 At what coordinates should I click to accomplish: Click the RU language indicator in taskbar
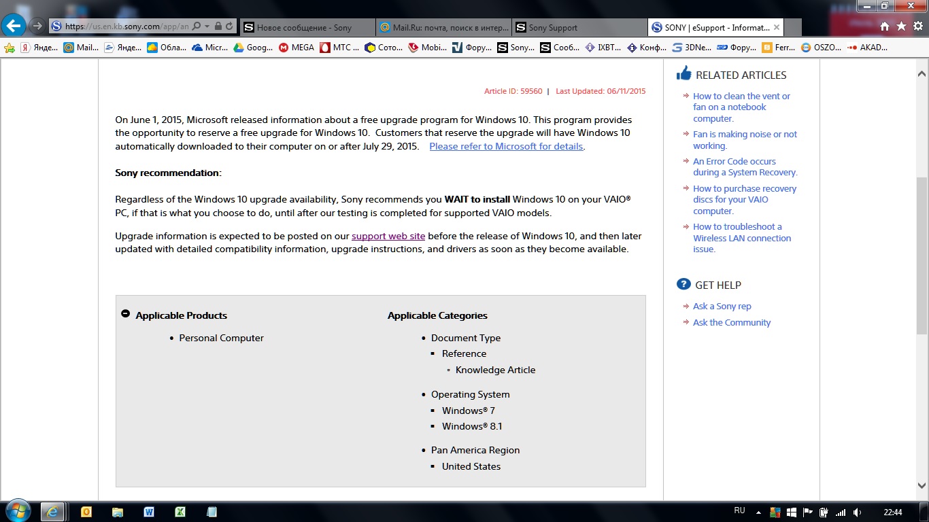739,511
